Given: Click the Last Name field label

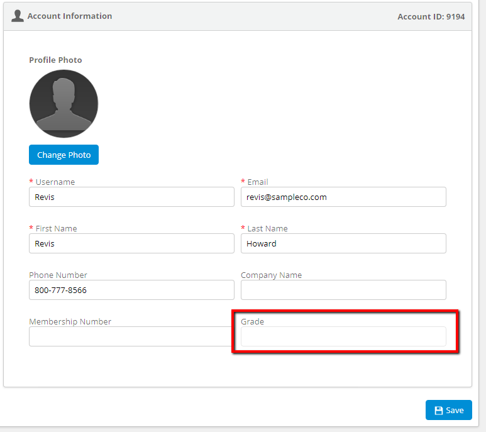Looking at the screenshot, I should coord(267,228).
